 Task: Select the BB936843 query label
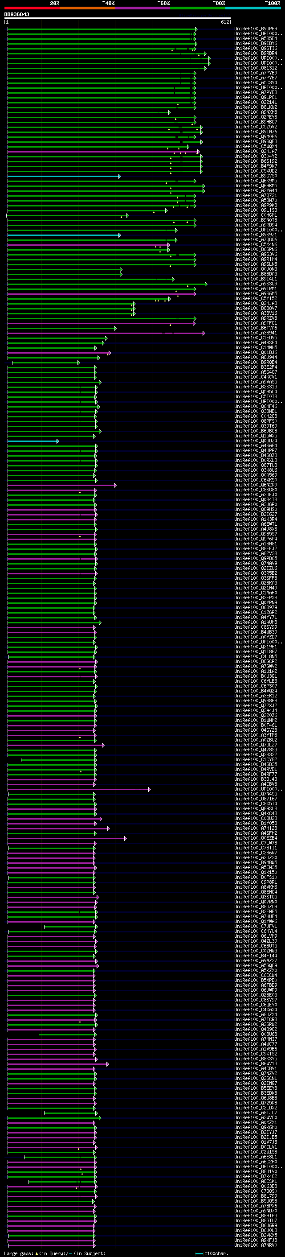point(16,15)
